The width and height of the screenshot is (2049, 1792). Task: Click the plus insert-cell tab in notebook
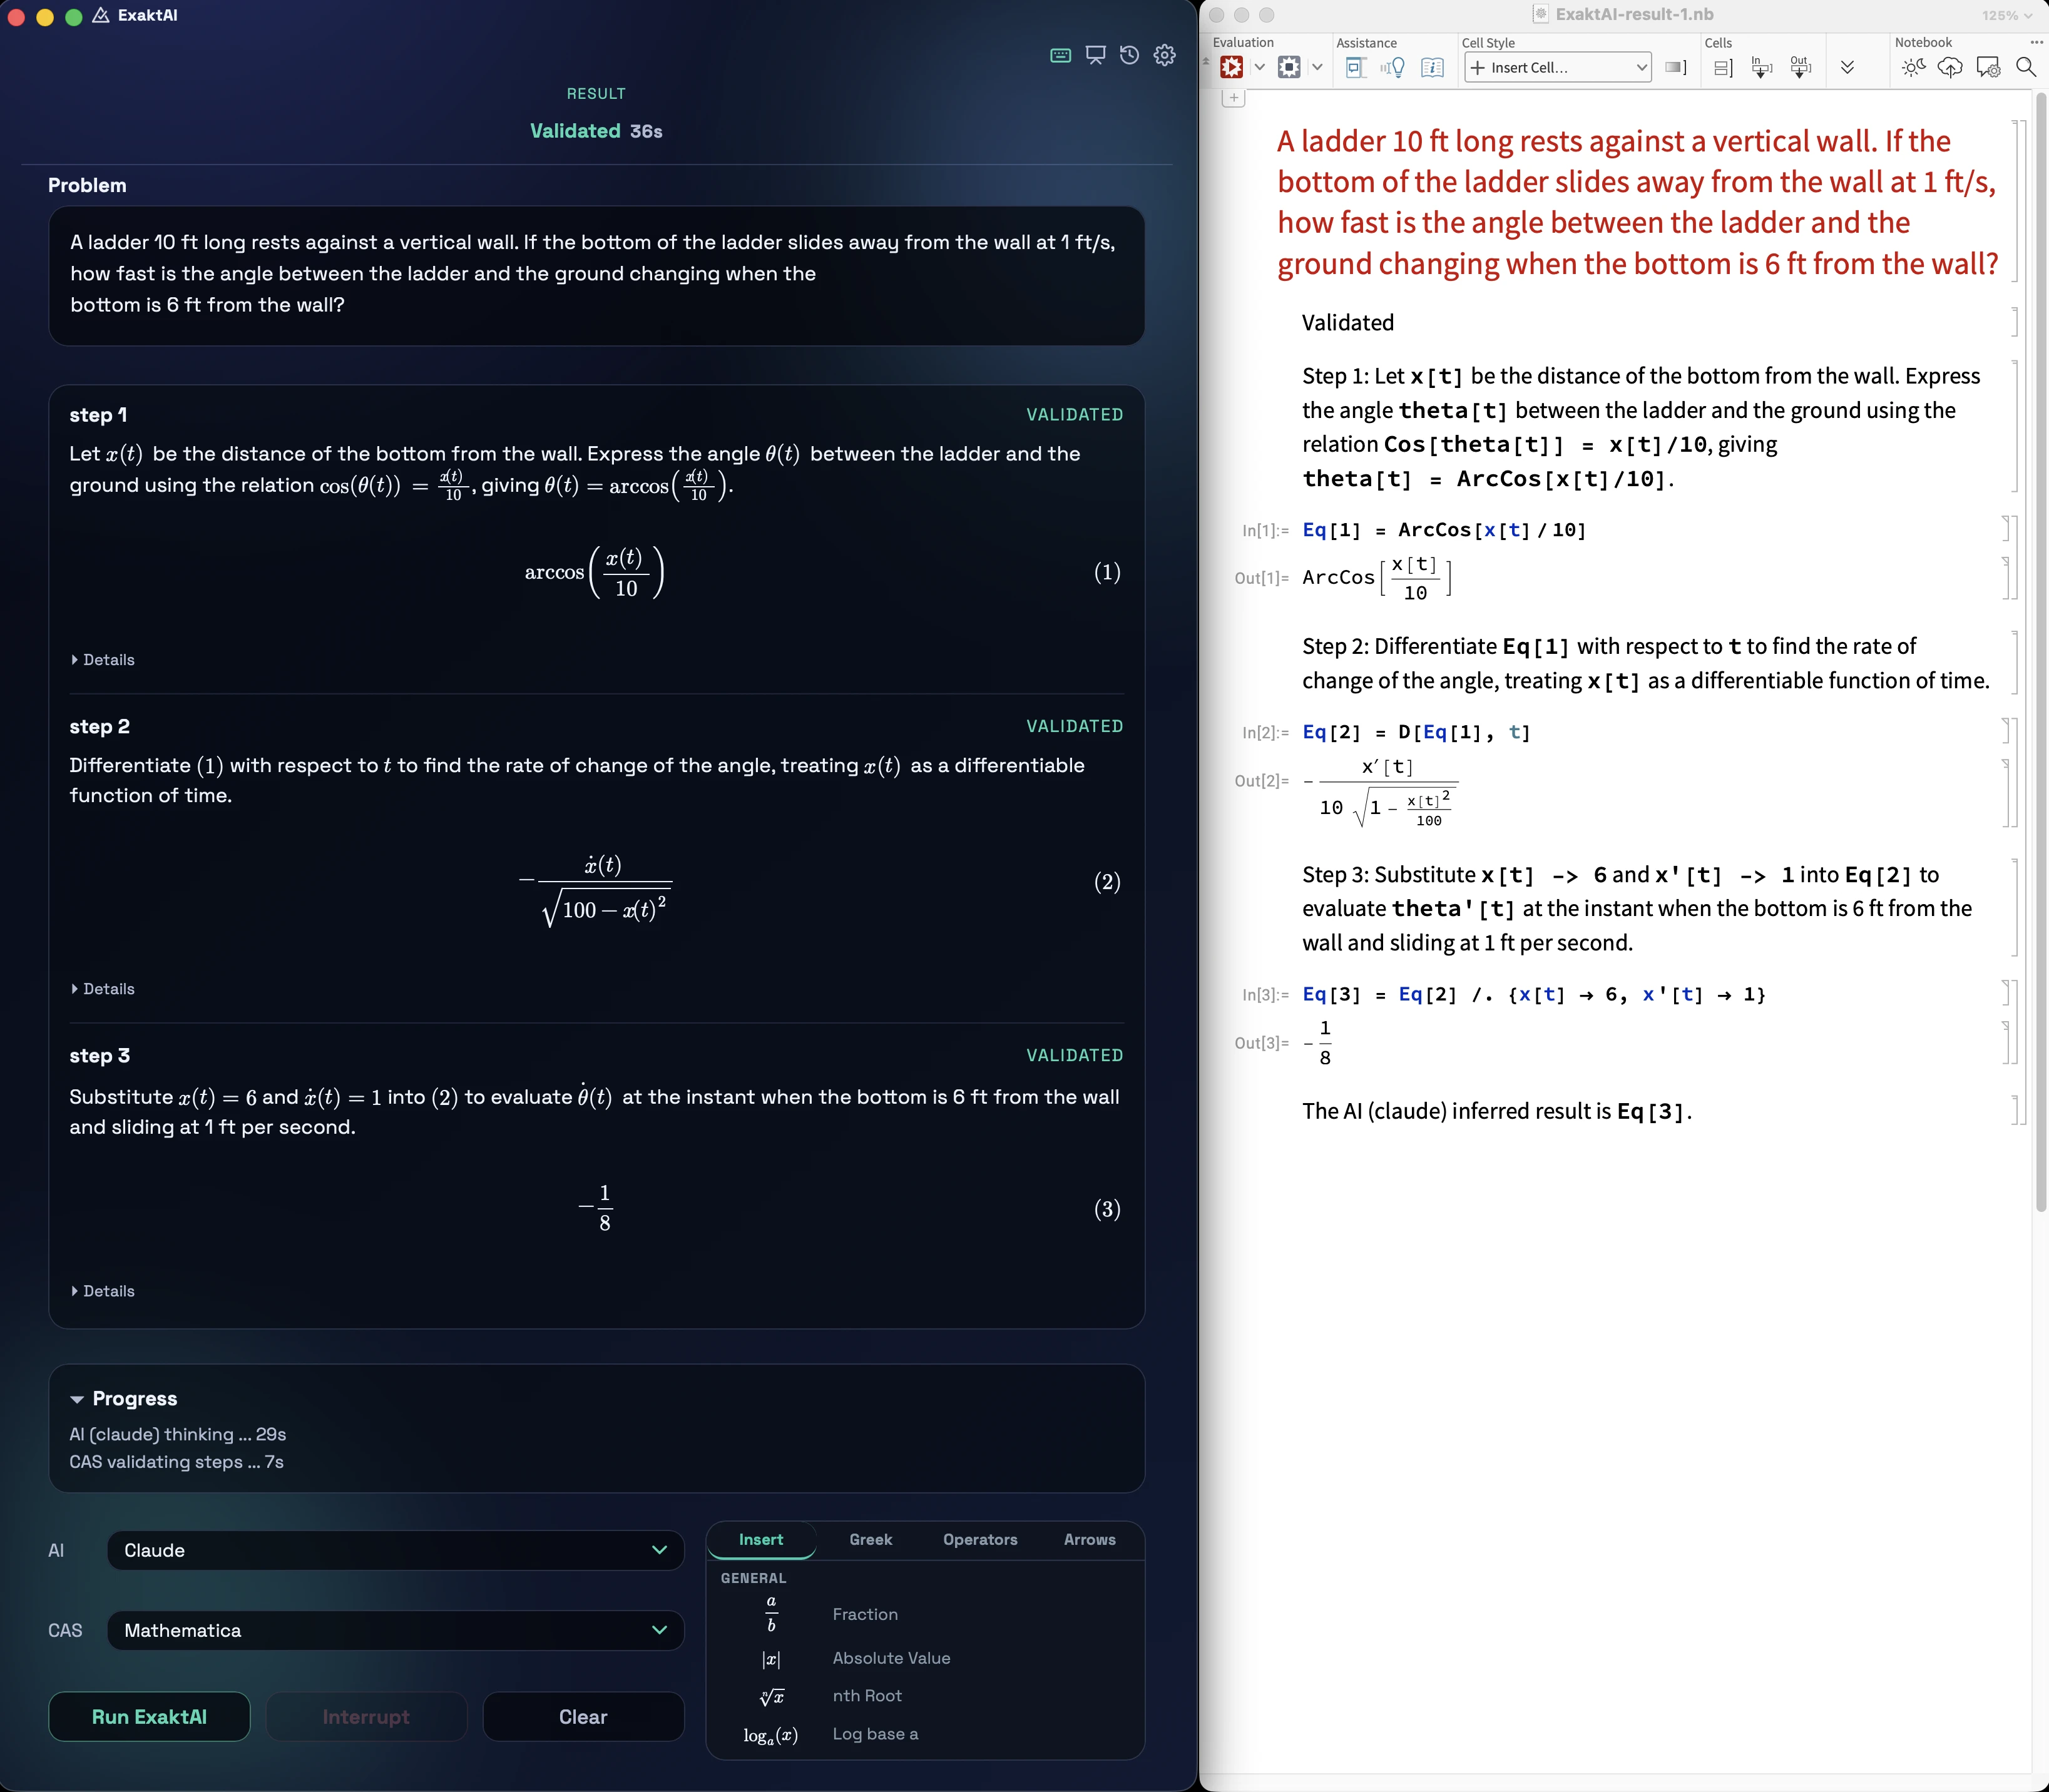tap(1234, 98)
